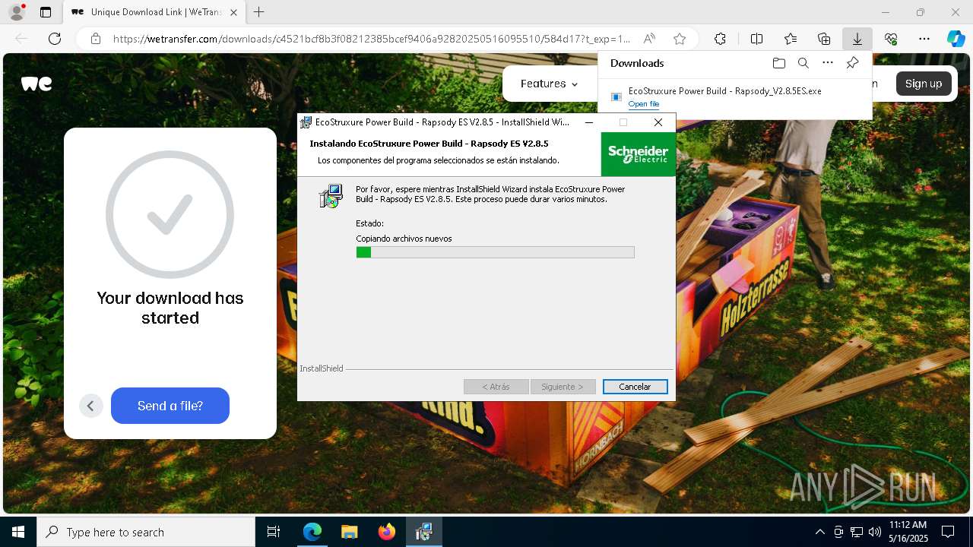Open the volume control tray icon
The height and width of the screenshot is (547, 973).
tap(875, 532)
